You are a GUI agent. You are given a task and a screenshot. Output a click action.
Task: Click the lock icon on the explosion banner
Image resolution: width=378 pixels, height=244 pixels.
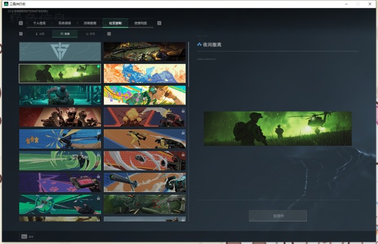[183, 111]
